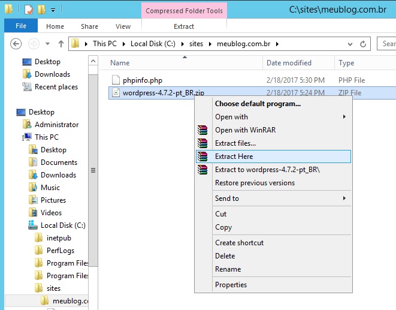The image size is (396, 310).
Task: Click the navigation pane scroll up arrow
Action: point(93,61)
